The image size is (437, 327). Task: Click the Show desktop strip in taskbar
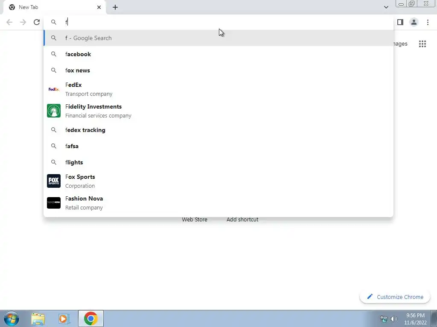click(x=434, y=318)
